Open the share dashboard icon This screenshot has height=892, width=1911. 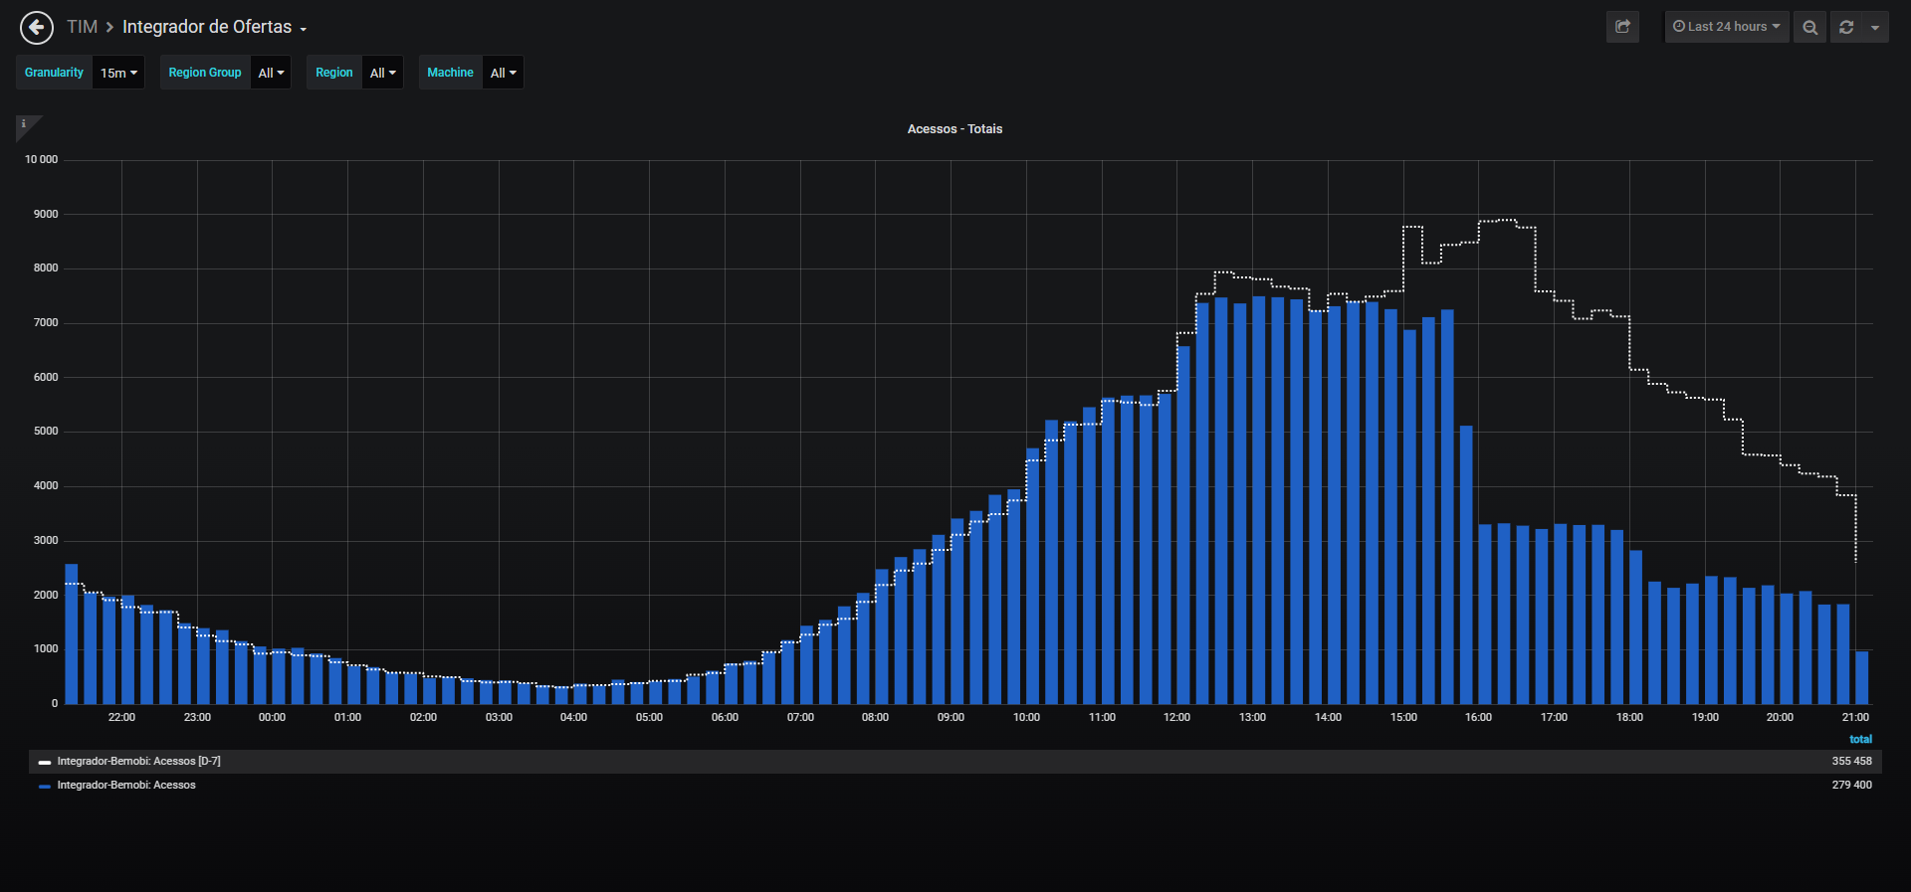coord(1622,27)
